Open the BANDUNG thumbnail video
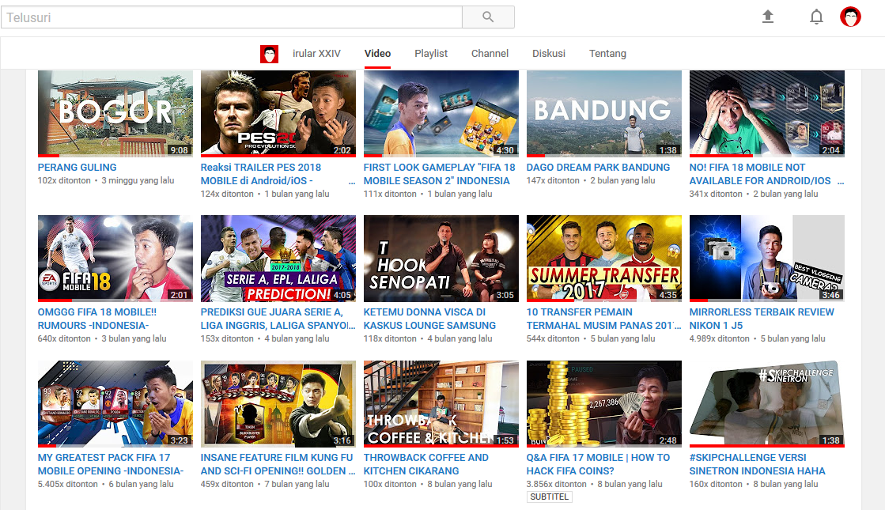 604,113
